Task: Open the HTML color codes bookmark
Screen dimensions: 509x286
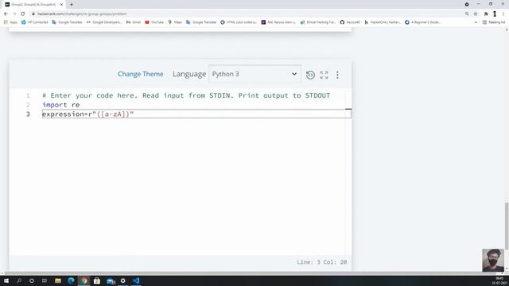Action: pyautogui.click(x=239, y=22)
